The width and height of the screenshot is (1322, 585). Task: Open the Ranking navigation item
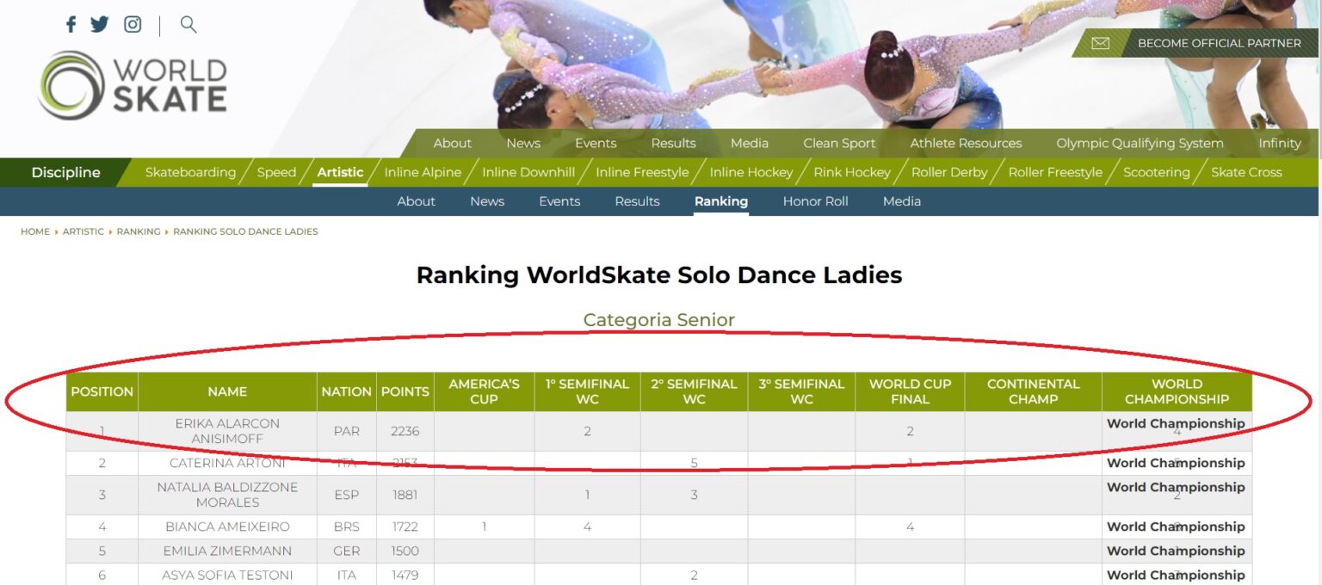coord(720,201)
